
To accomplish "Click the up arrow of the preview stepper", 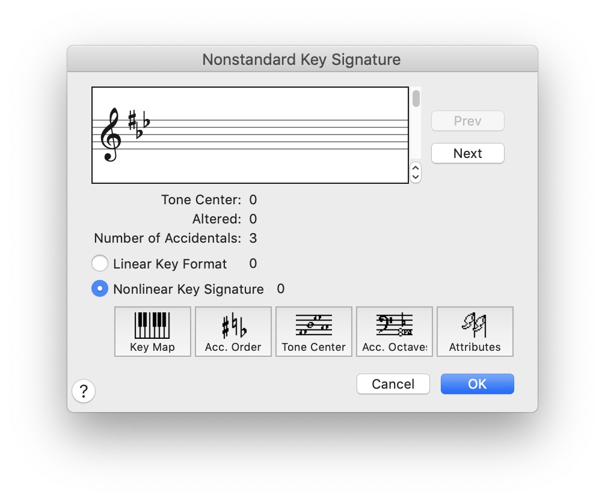I will [x=416, y=169].
